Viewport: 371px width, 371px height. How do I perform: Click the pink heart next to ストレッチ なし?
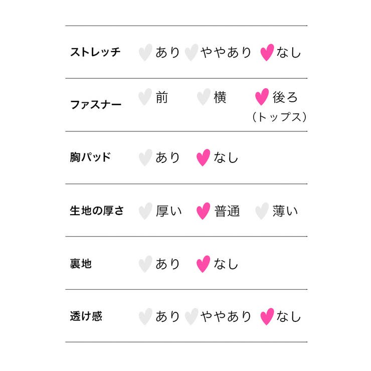click(267, 52)
